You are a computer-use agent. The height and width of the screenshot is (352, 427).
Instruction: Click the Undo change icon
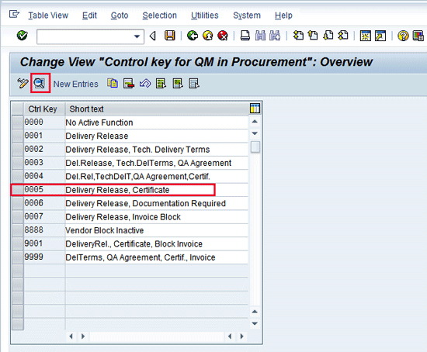(x=145, y=84)
